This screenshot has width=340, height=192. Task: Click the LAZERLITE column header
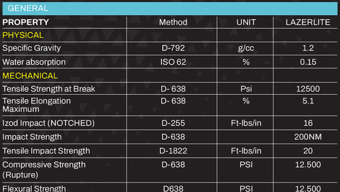click(308, 23)
